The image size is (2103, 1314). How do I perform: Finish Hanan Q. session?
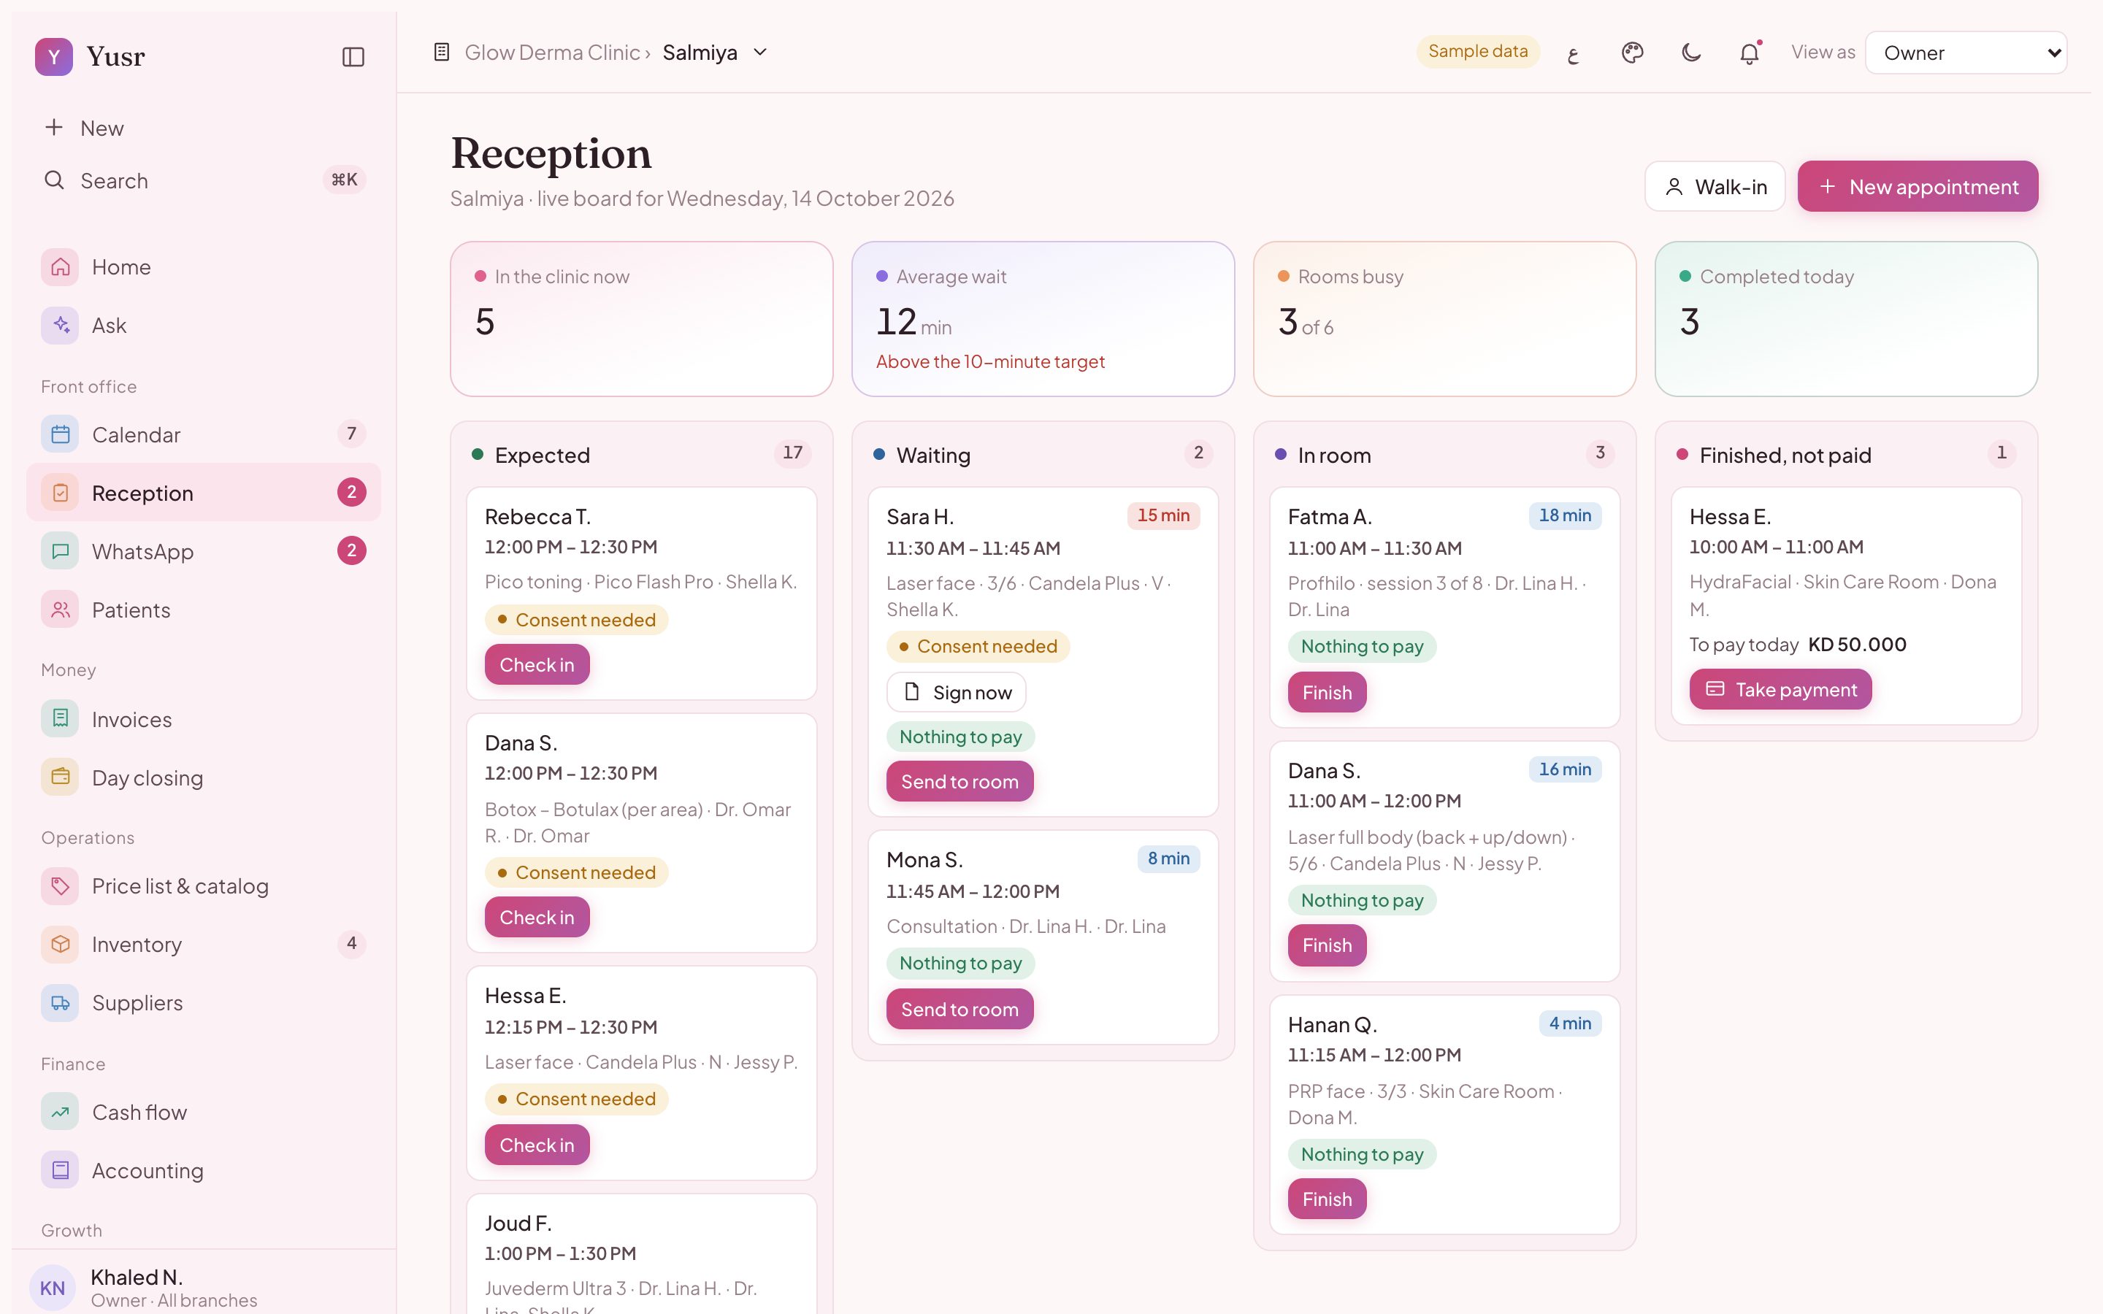1327,1199
